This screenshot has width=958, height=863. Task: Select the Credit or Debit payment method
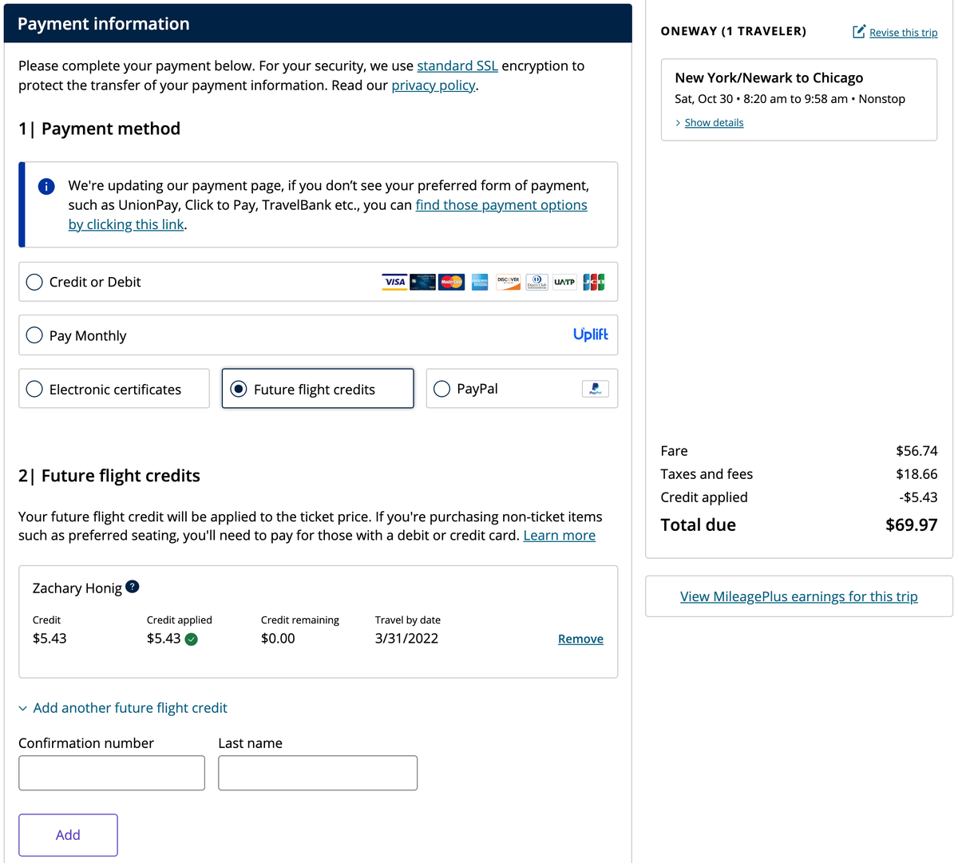(34, 282)
